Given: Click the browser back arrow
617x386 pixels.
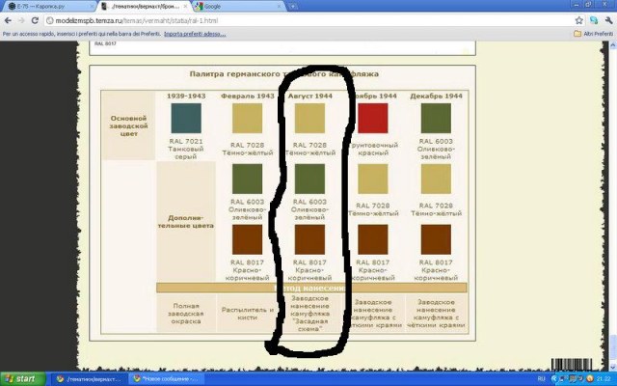Looking at the screenshot, I should pos(8,19).
